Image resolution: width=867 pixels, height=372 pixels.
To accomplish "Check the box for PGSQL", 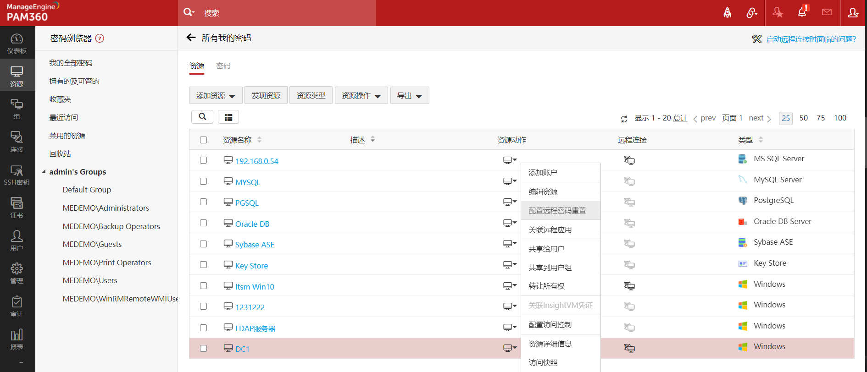I will pos(204,202).
